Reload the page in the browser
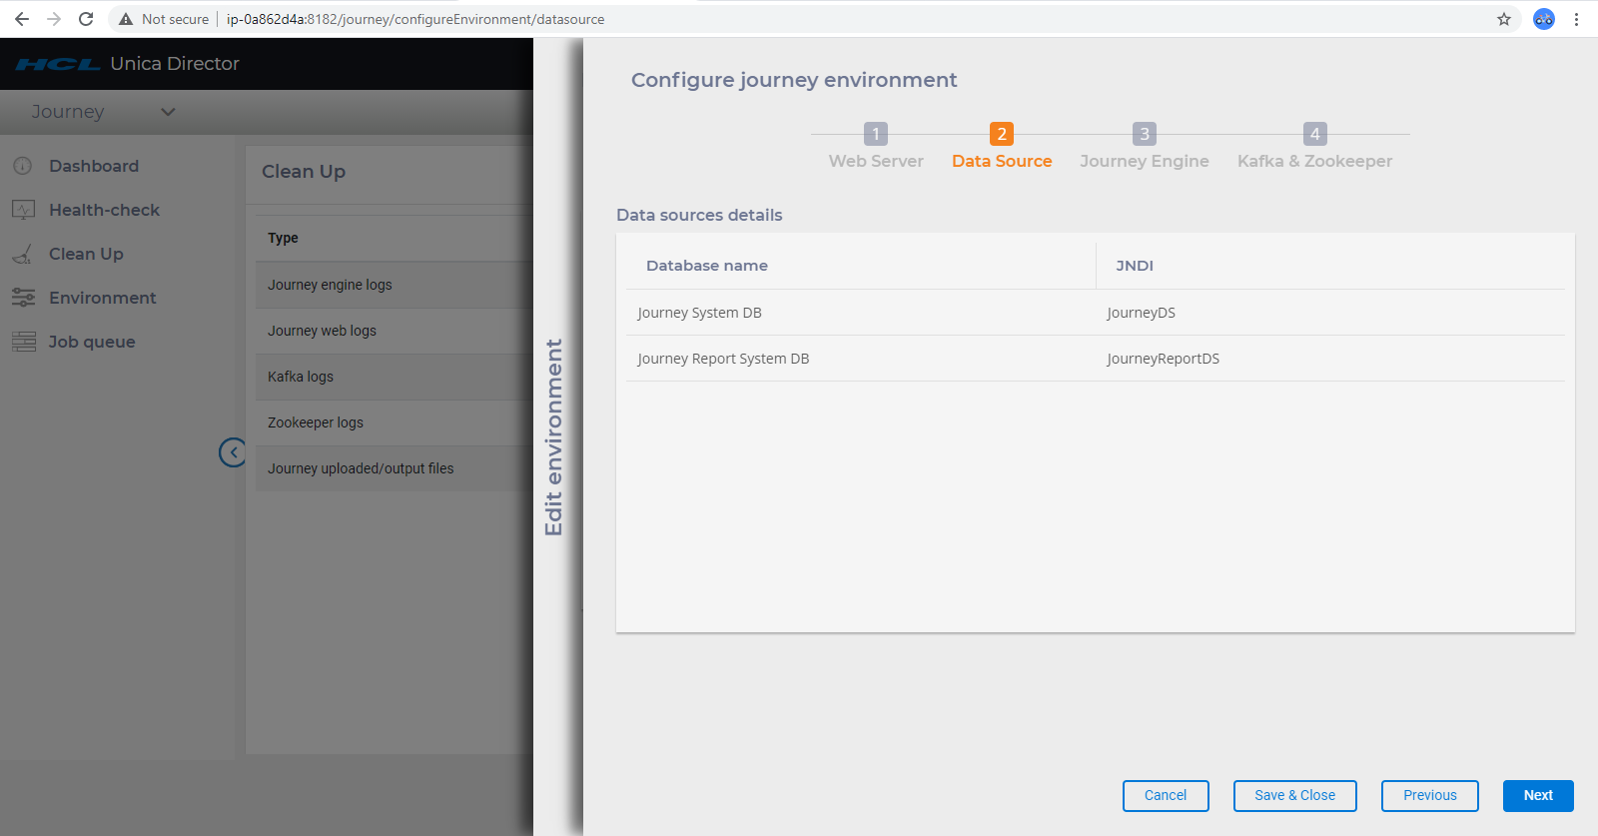The width and height of the screenshot is (1598, 836). point(86,19)
